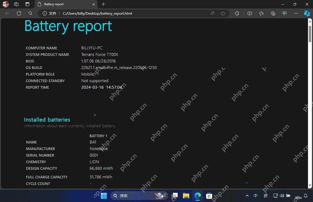Open Browser essentials heart icon
The width and height of the screenshot is (313, 202).
coord(285,13)
